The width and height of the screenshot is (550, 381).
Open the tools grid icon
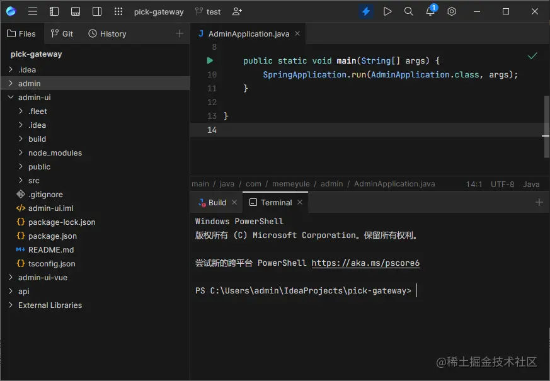(118, 11)
